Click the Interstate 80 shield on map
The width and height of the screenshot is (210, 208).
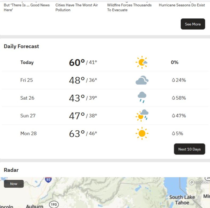pyautogui.click(x=48, y=180)
